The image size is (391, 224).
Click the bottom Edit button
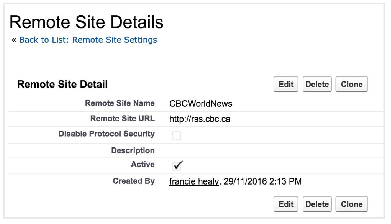pos(286,204)
